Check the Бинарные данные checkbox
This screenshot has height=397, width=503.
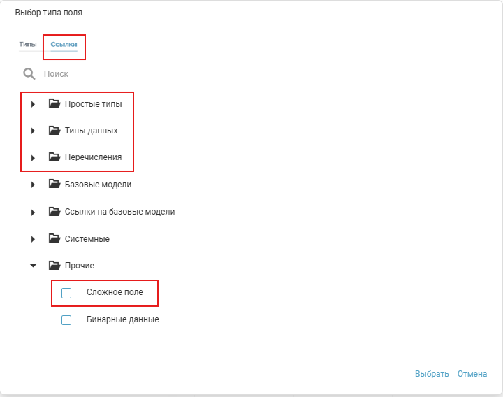click(66, 320)
